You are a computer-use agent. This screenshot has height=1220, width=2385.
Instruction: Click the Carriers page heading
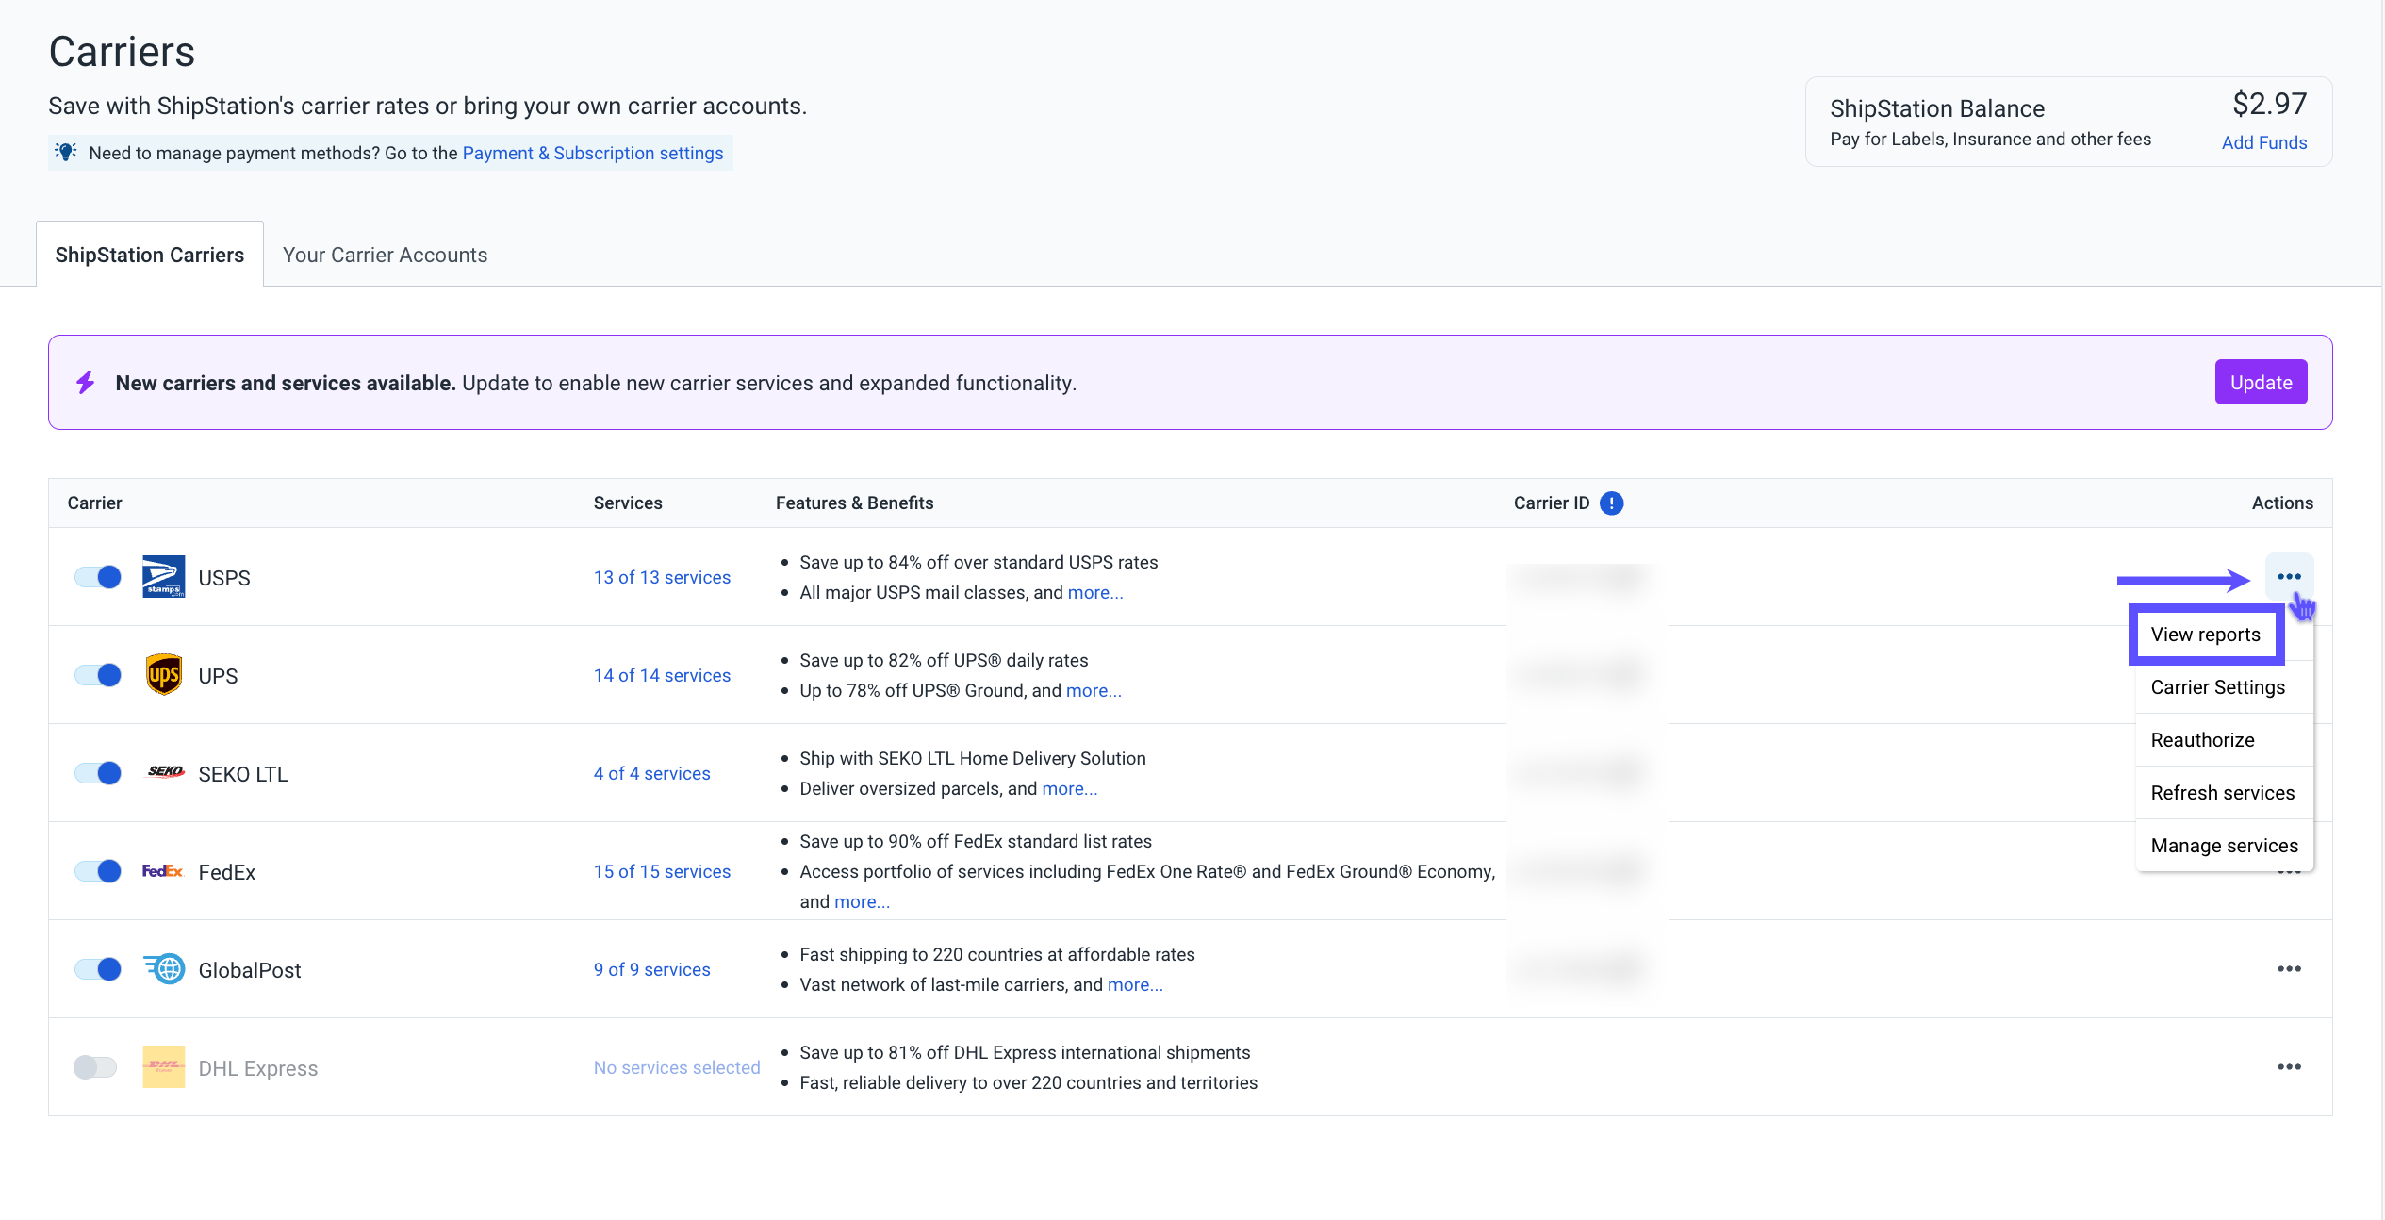click(122, 51)
